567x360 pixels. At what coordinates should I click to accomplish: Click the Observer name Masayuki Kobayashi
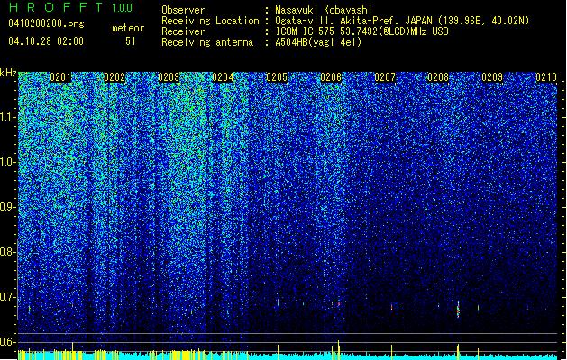coord(324,10)
